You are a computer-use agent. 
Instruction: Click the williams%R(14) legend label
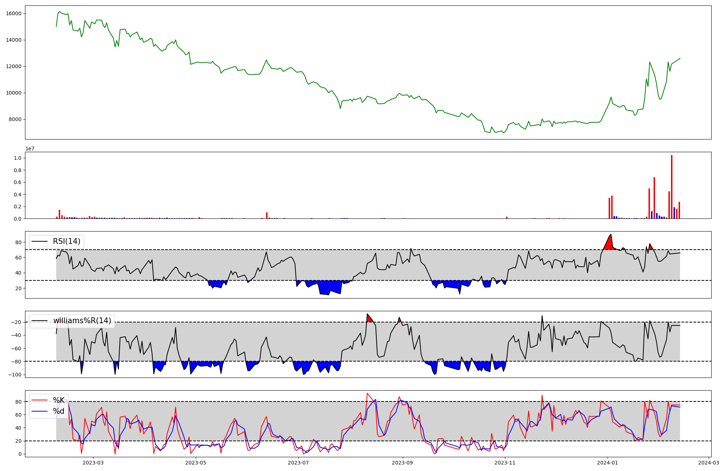click(x=82, y=321)
